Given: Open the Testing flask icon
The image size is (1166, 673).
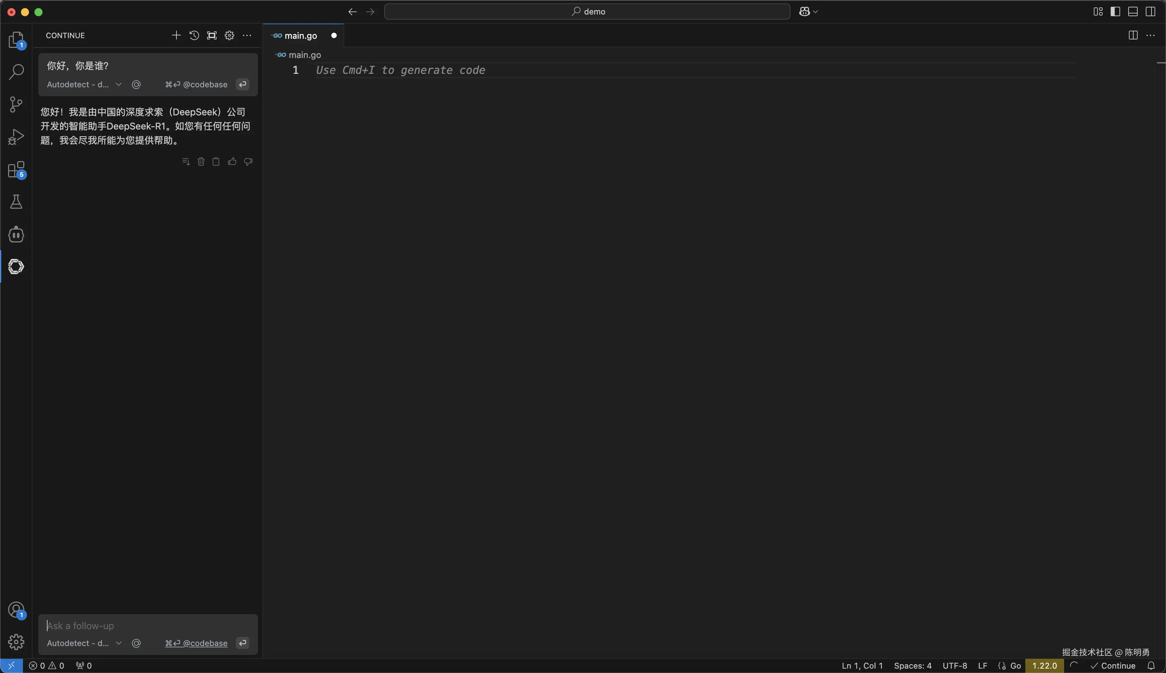Looking at the screenshot, I should click(x=16, y=202).
